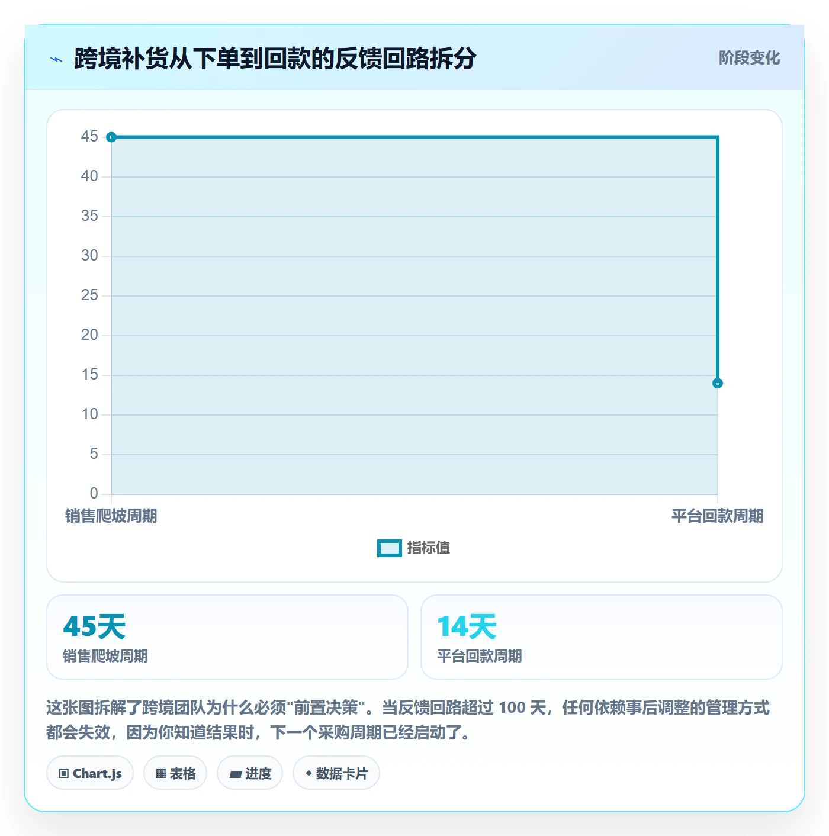Image resolution: width=829 pixels, height=836 pixels.
Task: Select the 45 data point on the chart line
Action: click(111, 137)
